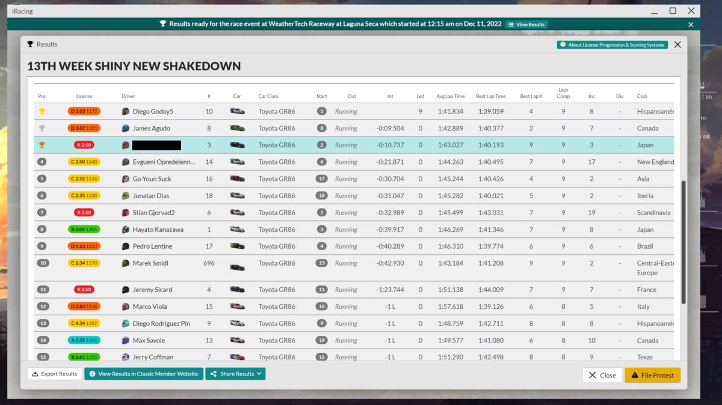This screenshot has height=405, width=722.
Task: Click Jeremy Sicard's helmet icon
Action: click(126, 289)
